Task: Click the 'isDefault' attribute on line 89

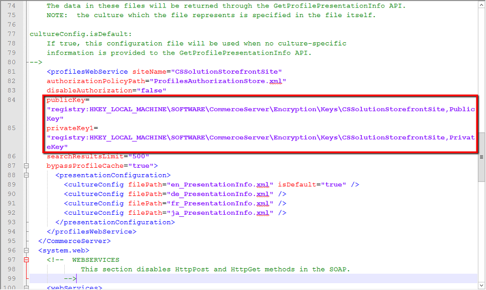Action: (x=297, y=185)
